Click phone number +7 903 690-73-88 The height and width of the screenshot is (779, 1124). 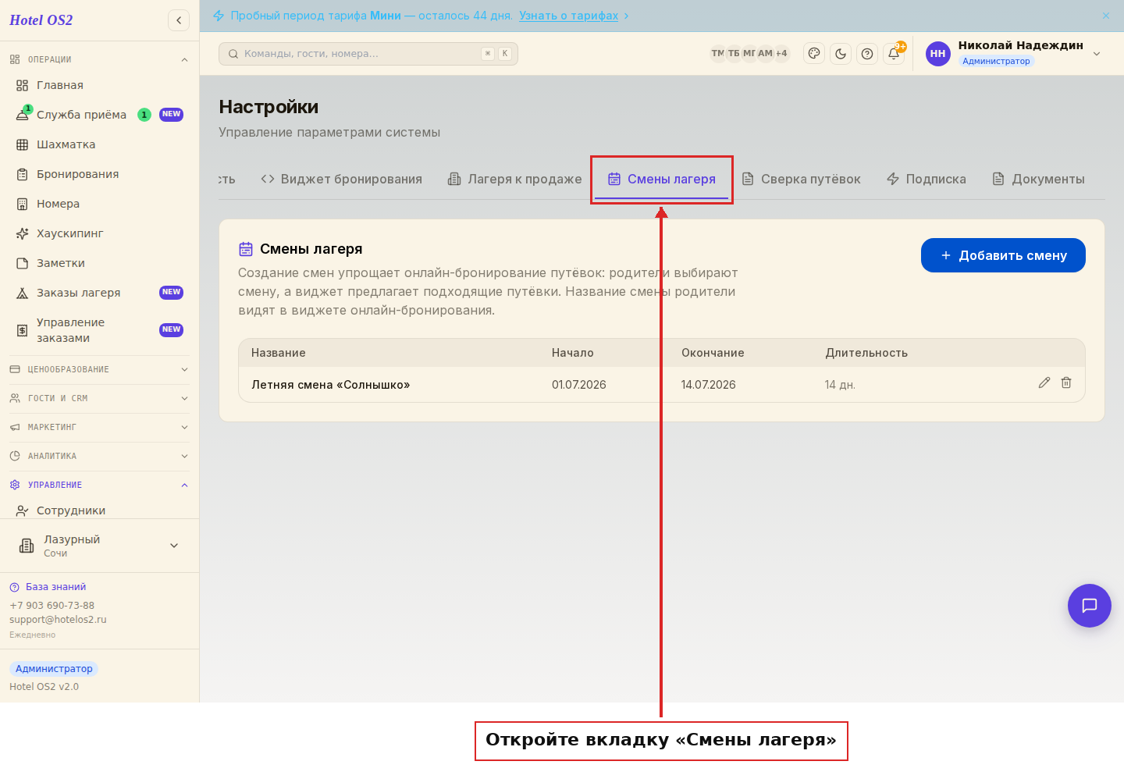(52, 606)
